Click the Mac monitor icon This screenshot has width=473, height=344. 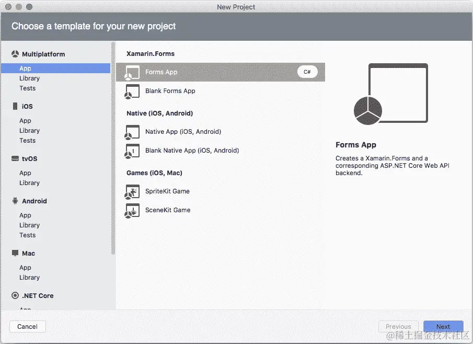pos(15,253)
